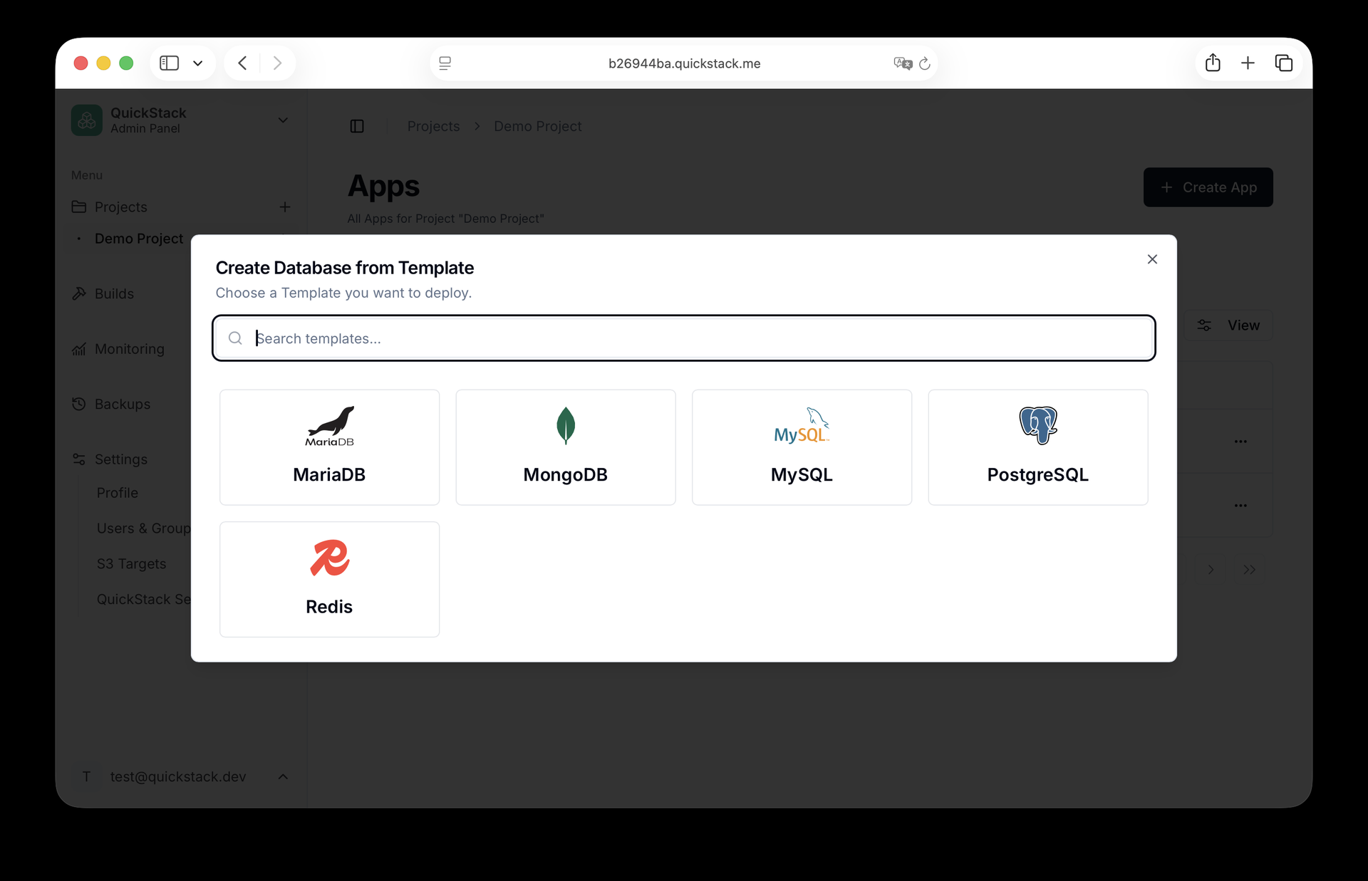The width and height of the screenshot is (1368, 881).
Task: Open QuickStack Settings in the sidebar
Action: click(144, 600)
